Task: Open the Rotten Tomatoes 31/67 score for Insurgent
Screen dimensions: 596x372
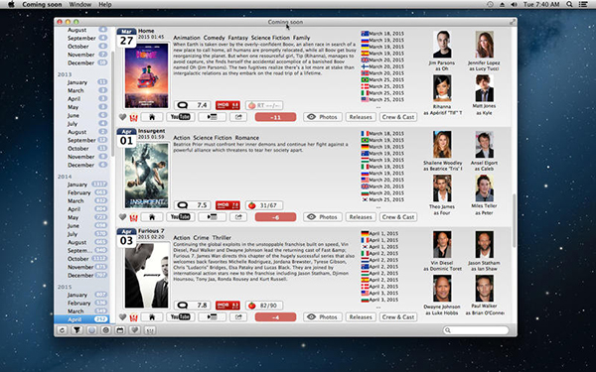Action: point(264,205)
